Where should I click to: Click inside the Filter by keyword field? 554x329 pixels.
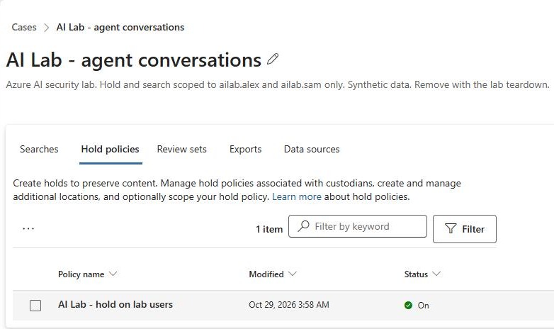click(x=358, y=226)
